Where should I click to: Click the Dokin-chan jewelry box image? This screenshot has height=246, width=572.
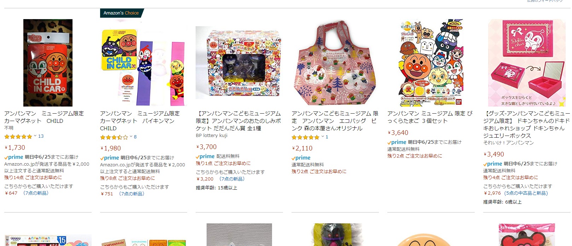(526, 63)
